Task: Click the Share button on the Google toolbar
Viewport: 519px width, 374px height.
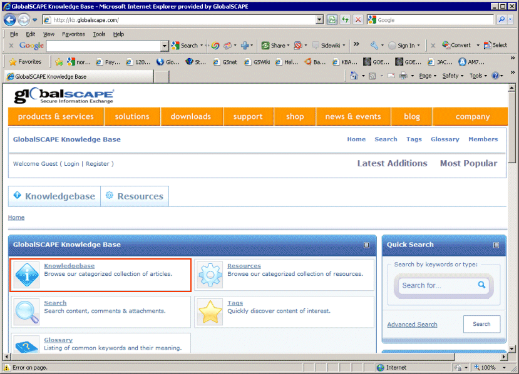Action: click(x=275, y=45)
